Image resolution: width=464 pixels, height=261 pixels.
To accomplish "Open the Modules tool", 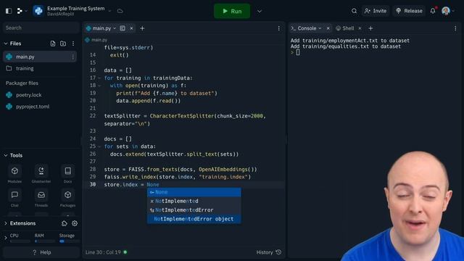I will pyautogui.click(x=14, y=174).
